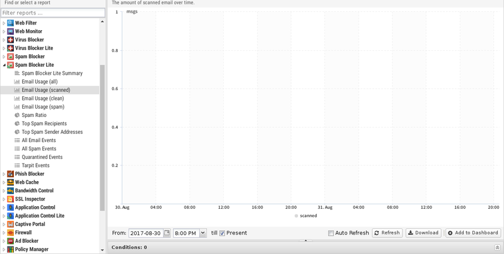Click the sidebar vertical scrollbar
Viewport: 504px width, 254px height.
102,138
